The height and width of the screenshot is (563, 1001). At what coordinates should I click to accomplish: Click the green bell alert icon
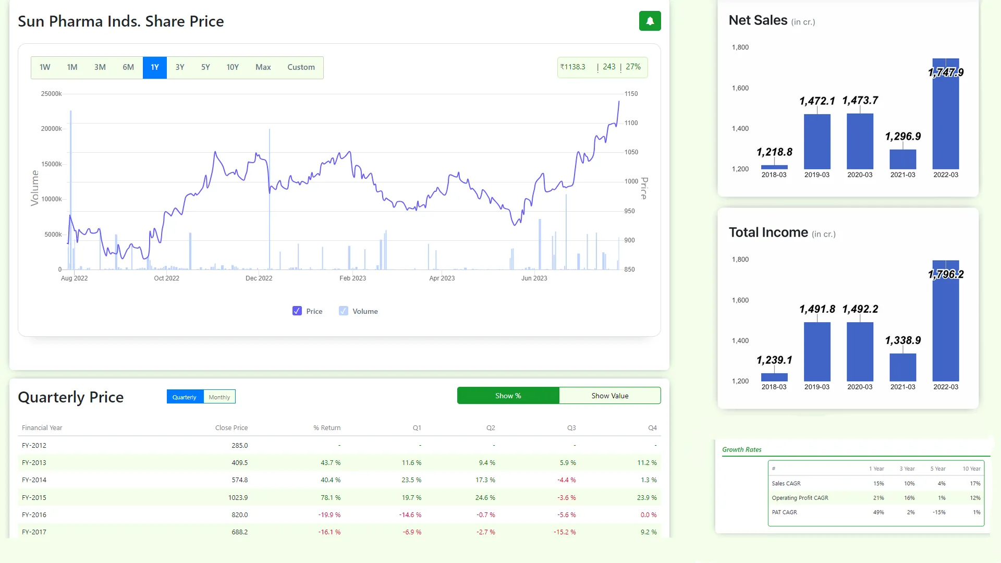tap(650, 21)
